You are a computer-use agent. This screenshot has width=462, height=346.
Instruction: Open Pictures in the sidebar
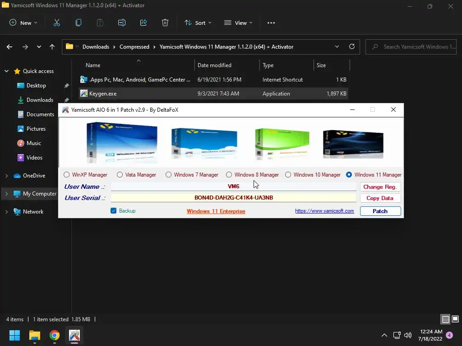pyautogui.click(x=36, y=129)
